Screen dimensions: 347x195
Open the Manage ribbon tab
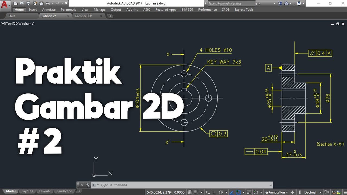[99, 9]
